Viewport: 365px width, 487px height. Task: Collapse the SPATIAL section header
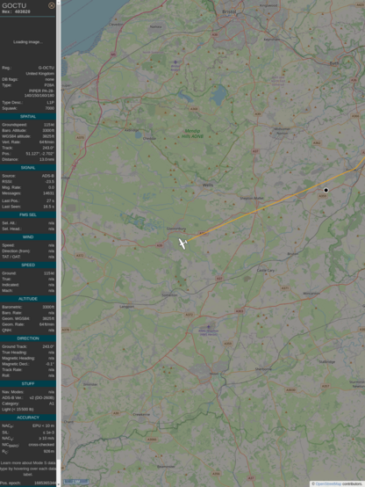(28, 116)
